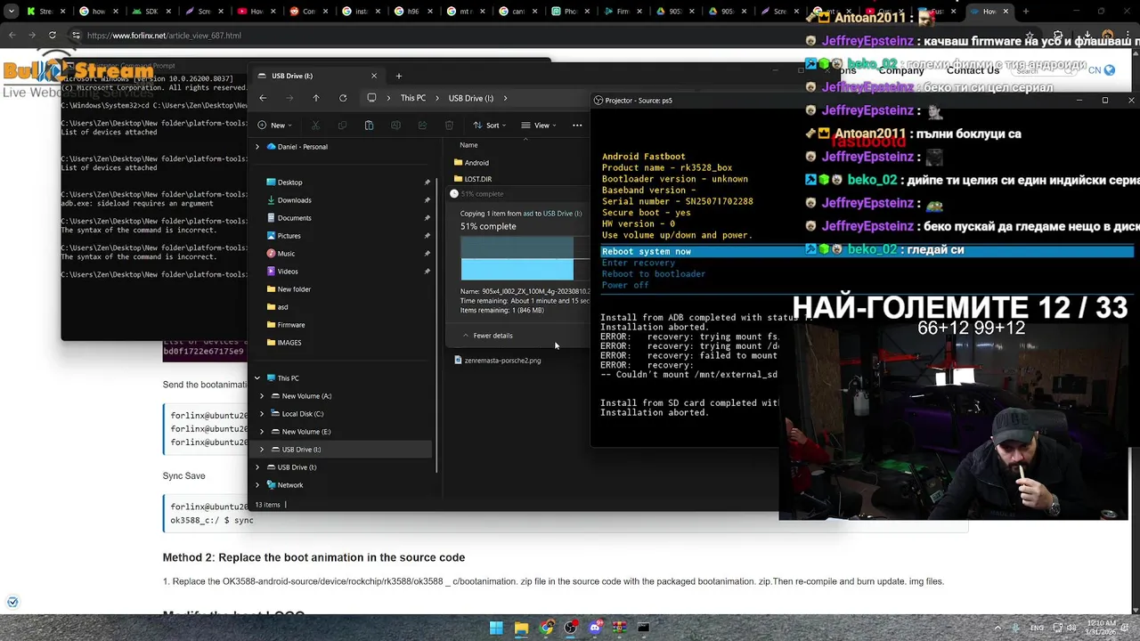The width and height of the screenshot is (1140, 641).
Task: Expand the chevron after USB Drive (I:) breadcrumb
Action: (505, 98)
